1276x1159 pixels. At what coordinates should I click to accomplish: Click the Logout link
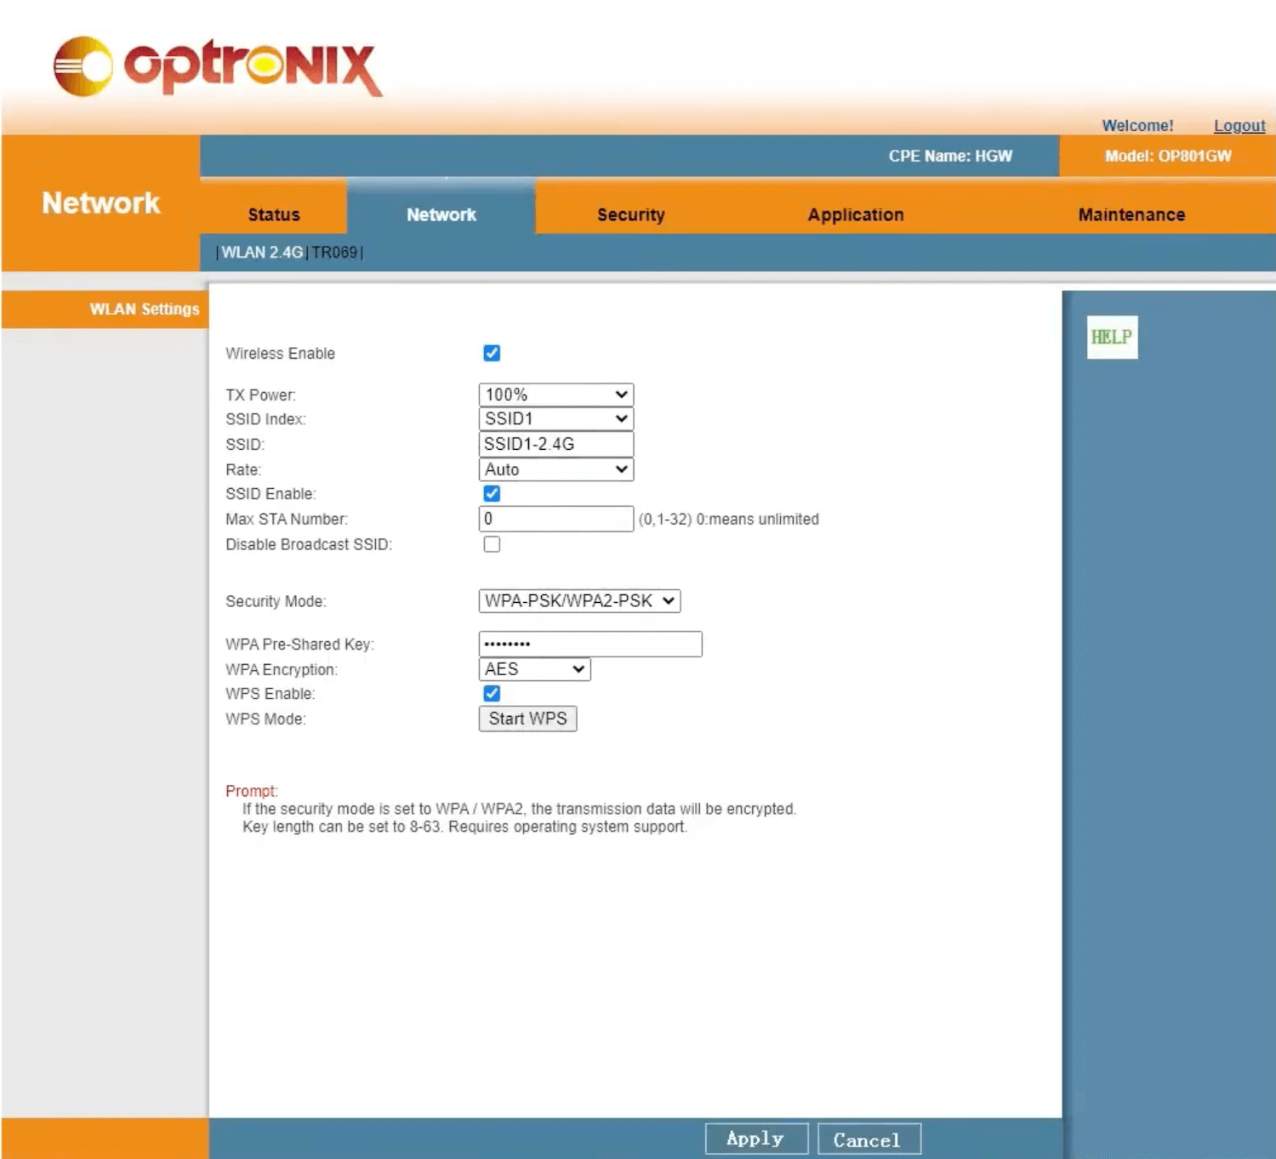1239,126
